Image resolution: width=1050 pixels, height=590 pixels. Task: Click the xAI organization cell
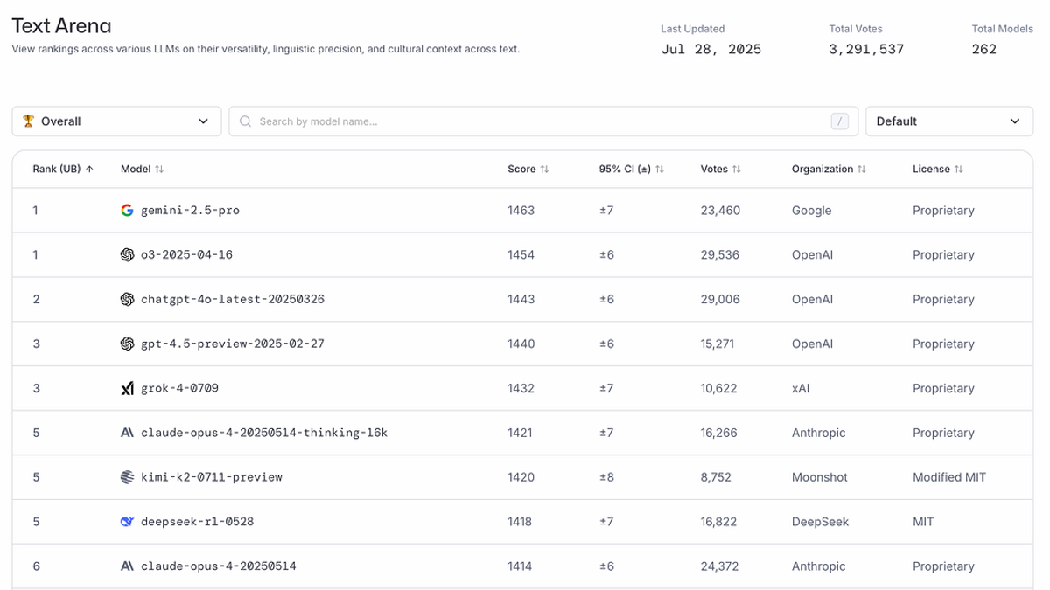[x=801, y=389]
